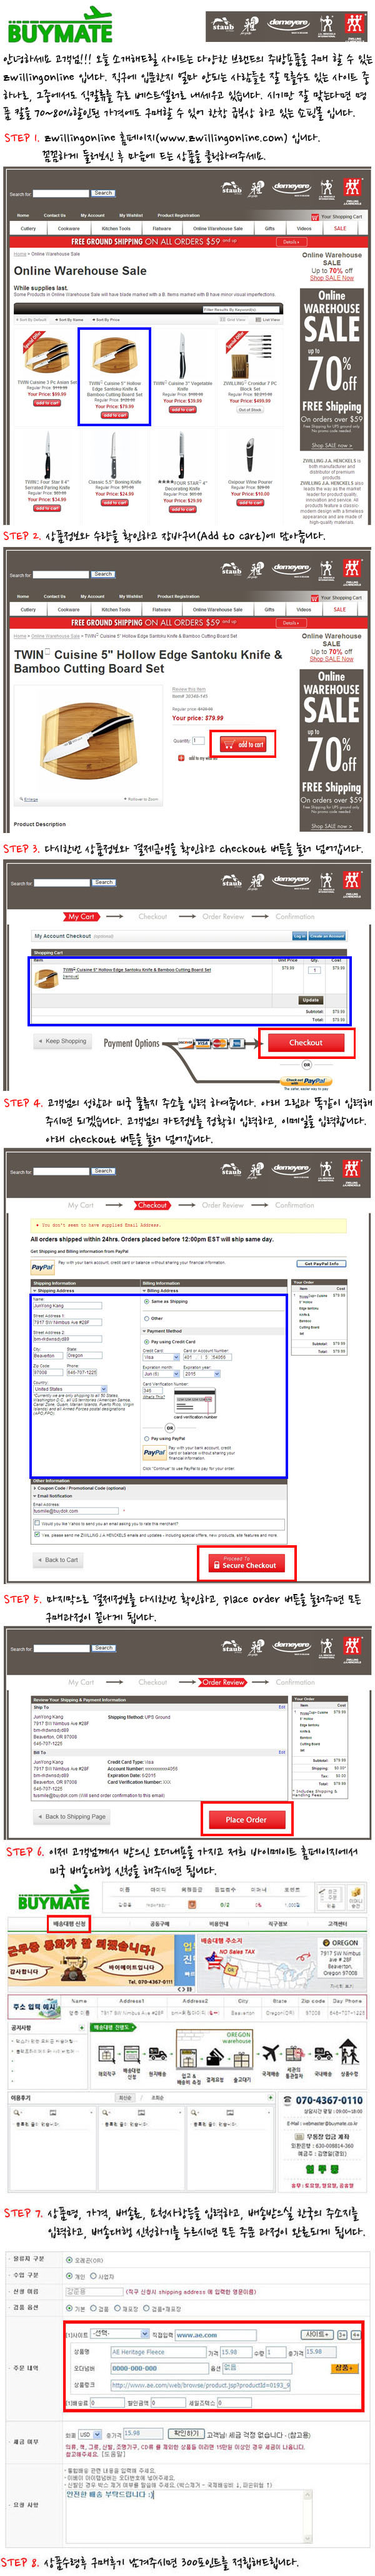This screenshot has width=375, height=2576.
Task: Switch to Grid View in warehouse sale listing
Action: pyautogui.click(x=232, y=319)
